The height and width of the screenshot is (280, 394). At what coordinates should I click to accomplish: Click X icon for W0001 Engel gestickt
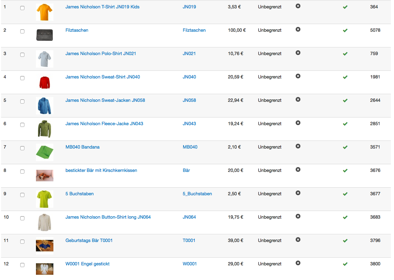click(298, 263)
